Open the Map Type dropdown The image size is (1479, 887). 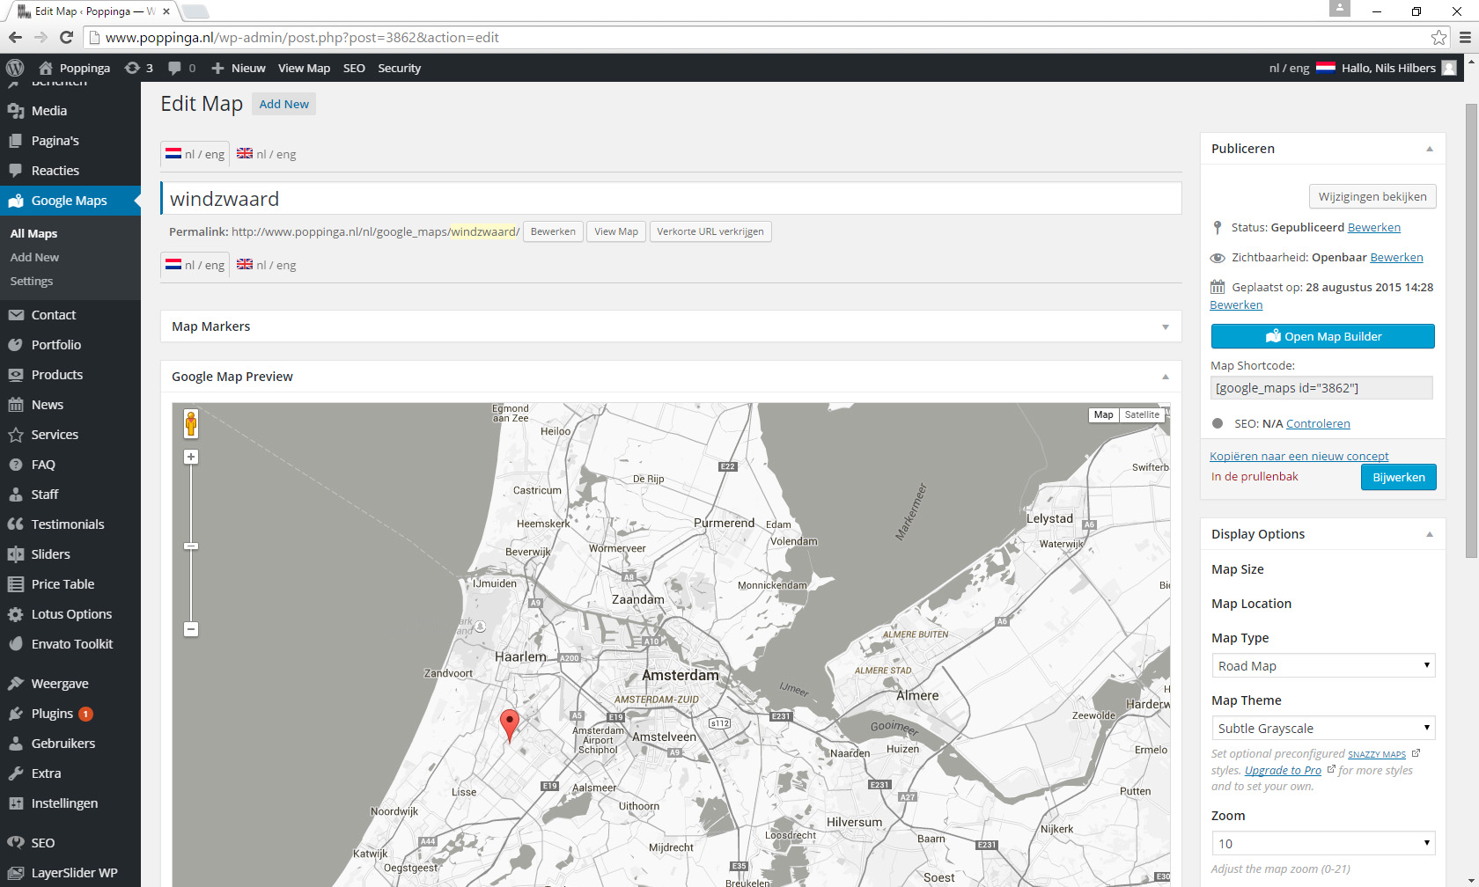(1323, 665)
